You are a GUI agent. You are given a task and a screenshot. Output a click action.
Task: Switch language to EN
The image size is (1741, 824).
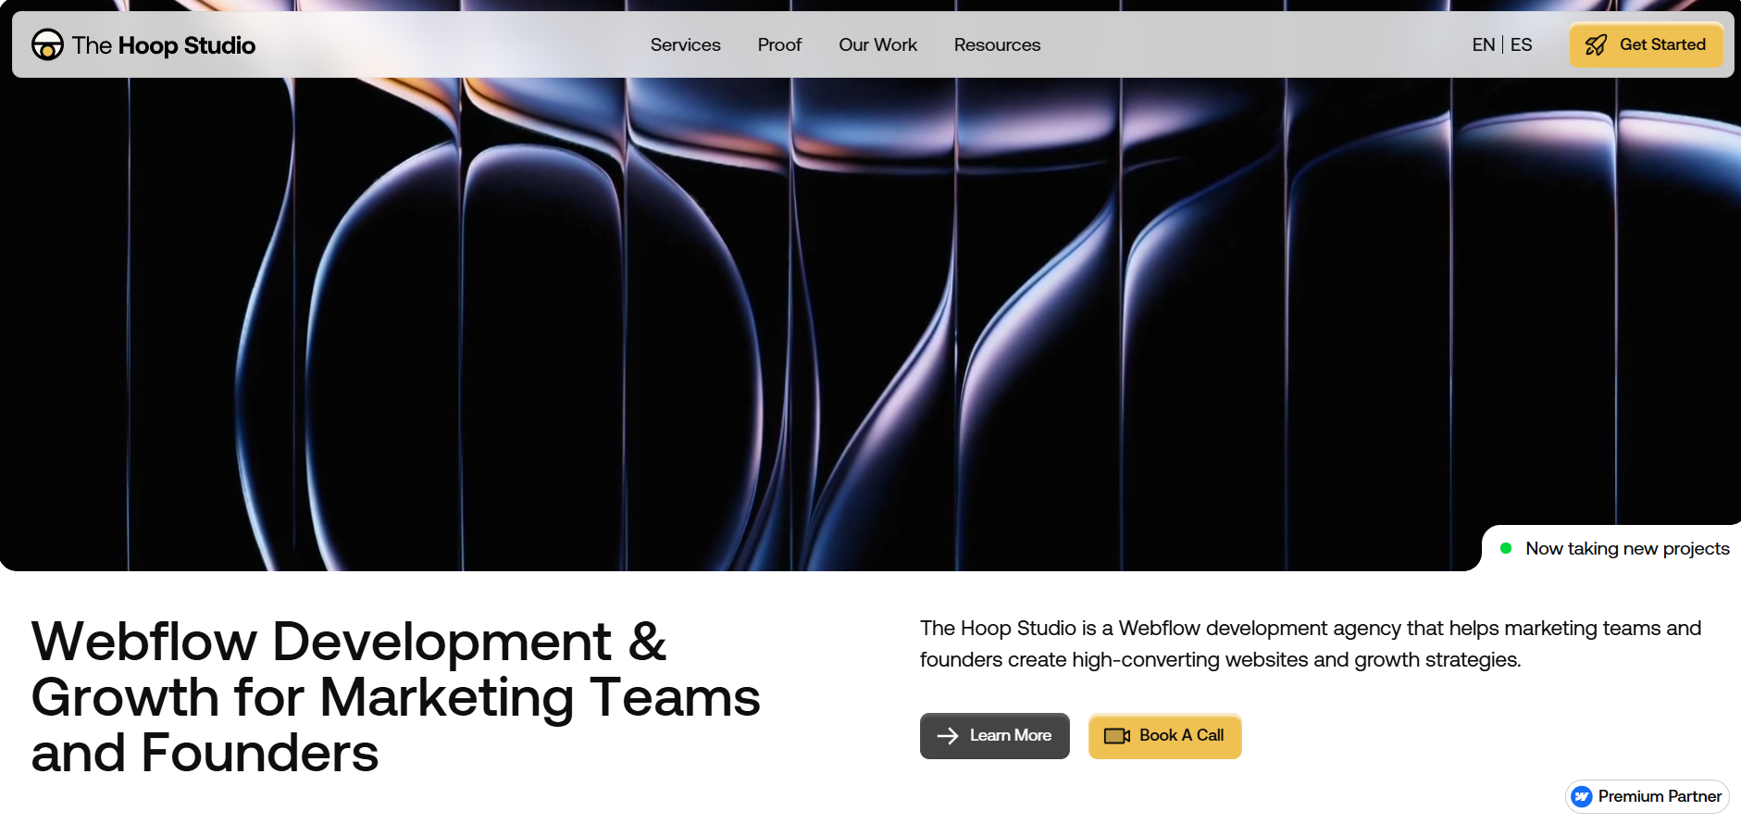coord(1483,44)
